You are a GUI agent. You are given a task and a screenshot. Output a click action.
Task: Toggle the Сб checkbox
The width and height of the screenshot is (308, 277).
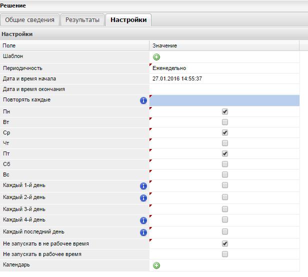pos(224,164)
